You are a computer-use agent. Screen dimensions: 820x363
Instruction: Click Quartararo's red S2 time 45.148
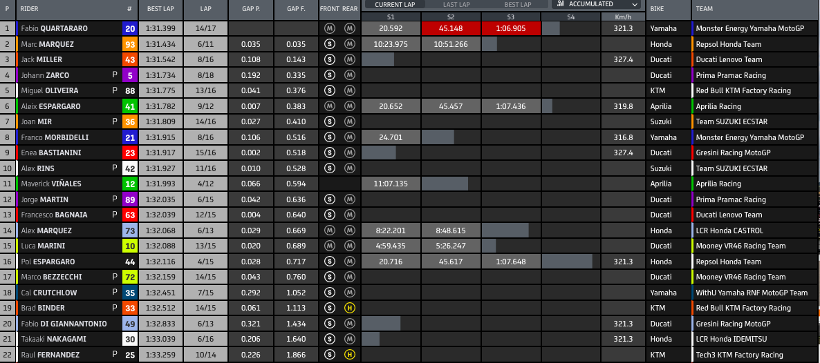pos(451,29)
